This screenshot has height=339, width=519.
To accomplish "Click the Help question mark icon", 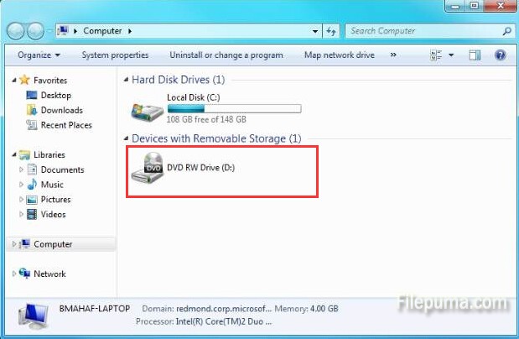I will 500,55.
